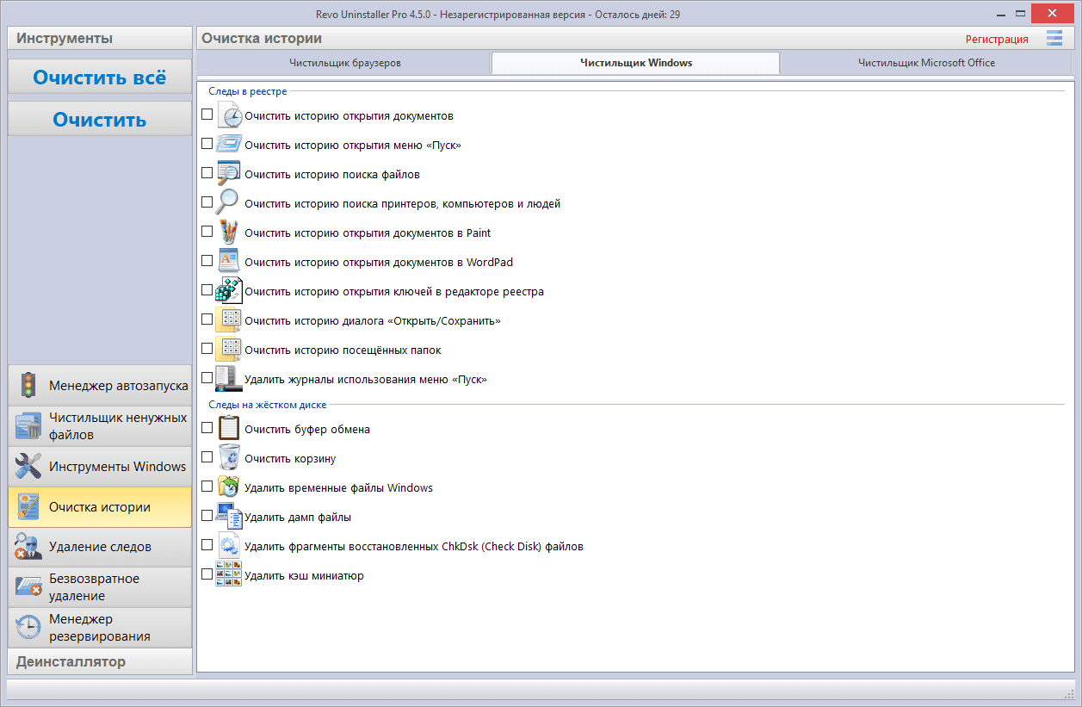Enable WordPad document history clearing checkbox
Viewport: 1082px width, 707px height.
point(207,260)
